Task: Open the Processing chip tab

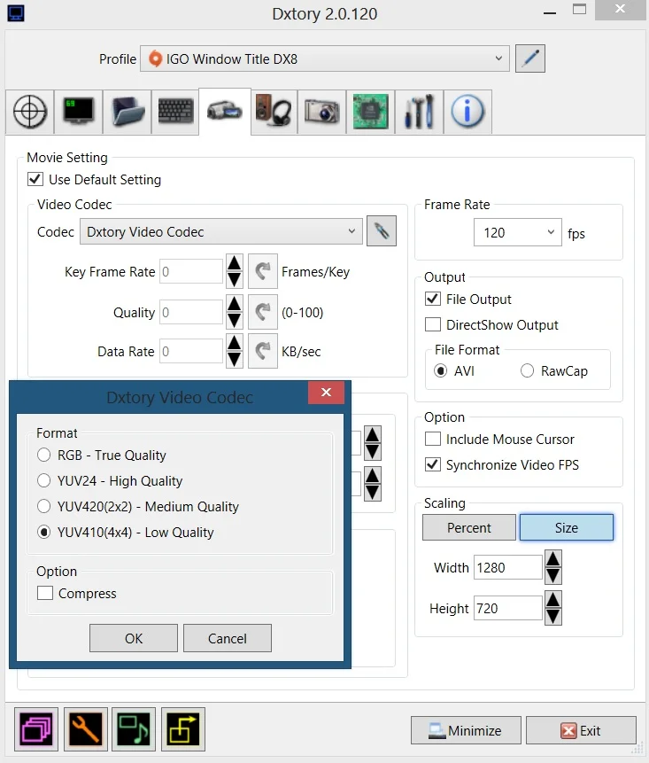Action: click(370, 112)
